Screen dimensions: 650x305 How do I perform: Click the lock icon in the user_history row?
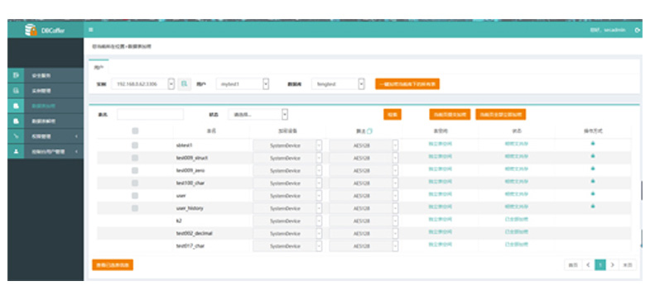pyautogui.click(x=593, y=206)
